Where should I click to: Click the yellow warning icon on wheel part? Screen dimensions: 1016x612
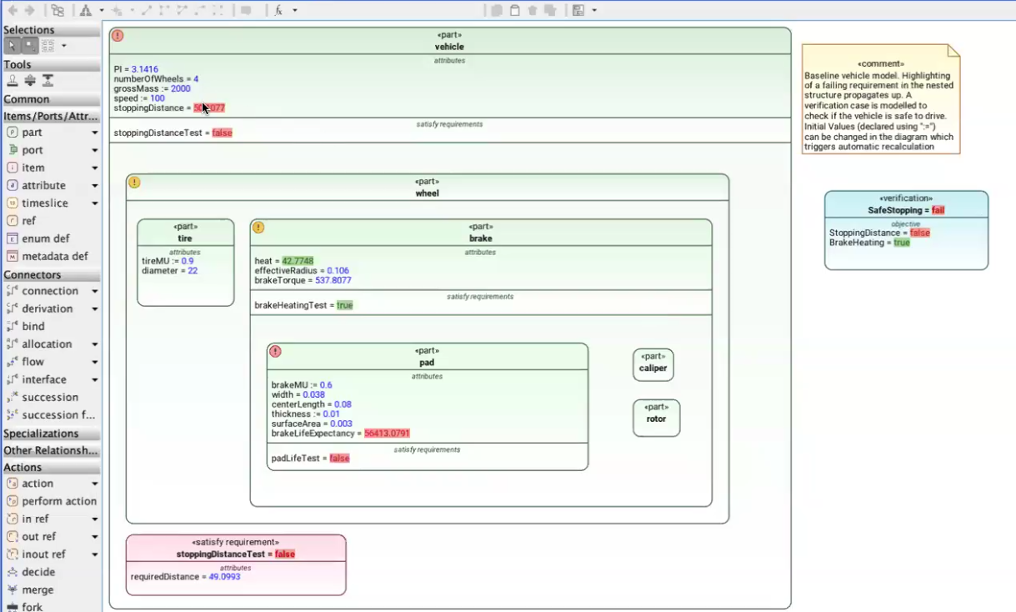click(x=134, y=182)
